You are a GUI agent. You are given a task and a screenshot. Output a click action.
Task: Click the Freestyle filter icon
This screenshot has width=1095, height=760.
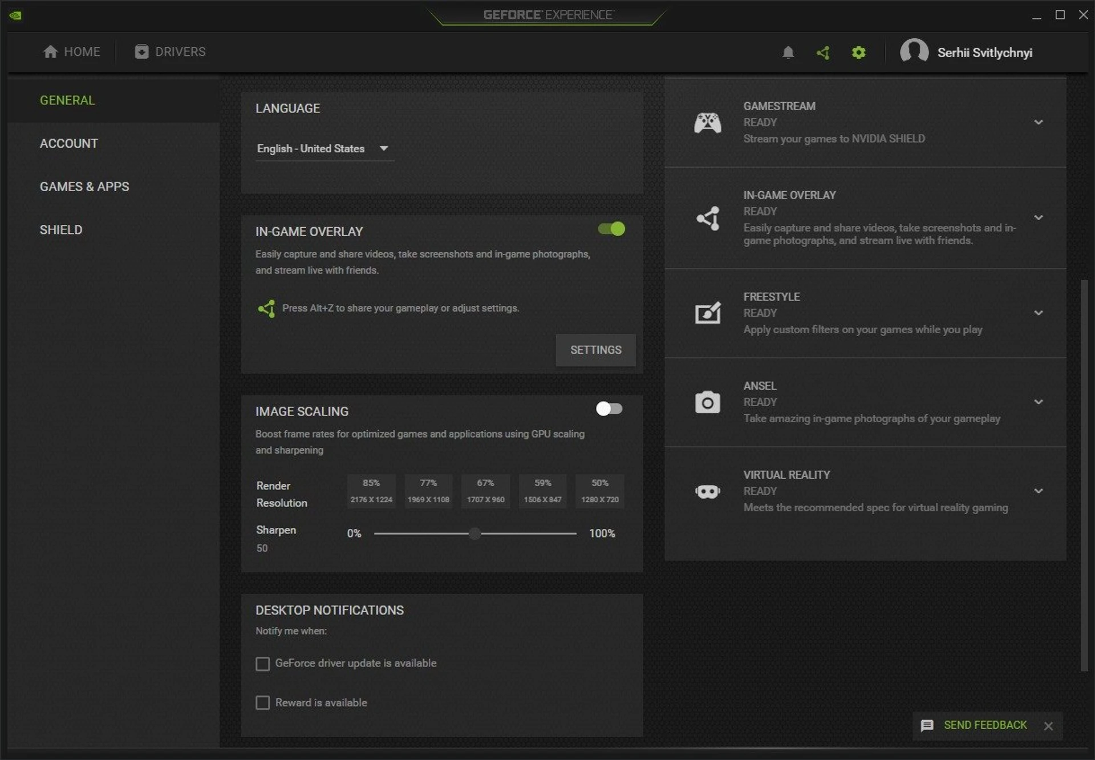tap(708, 313)
